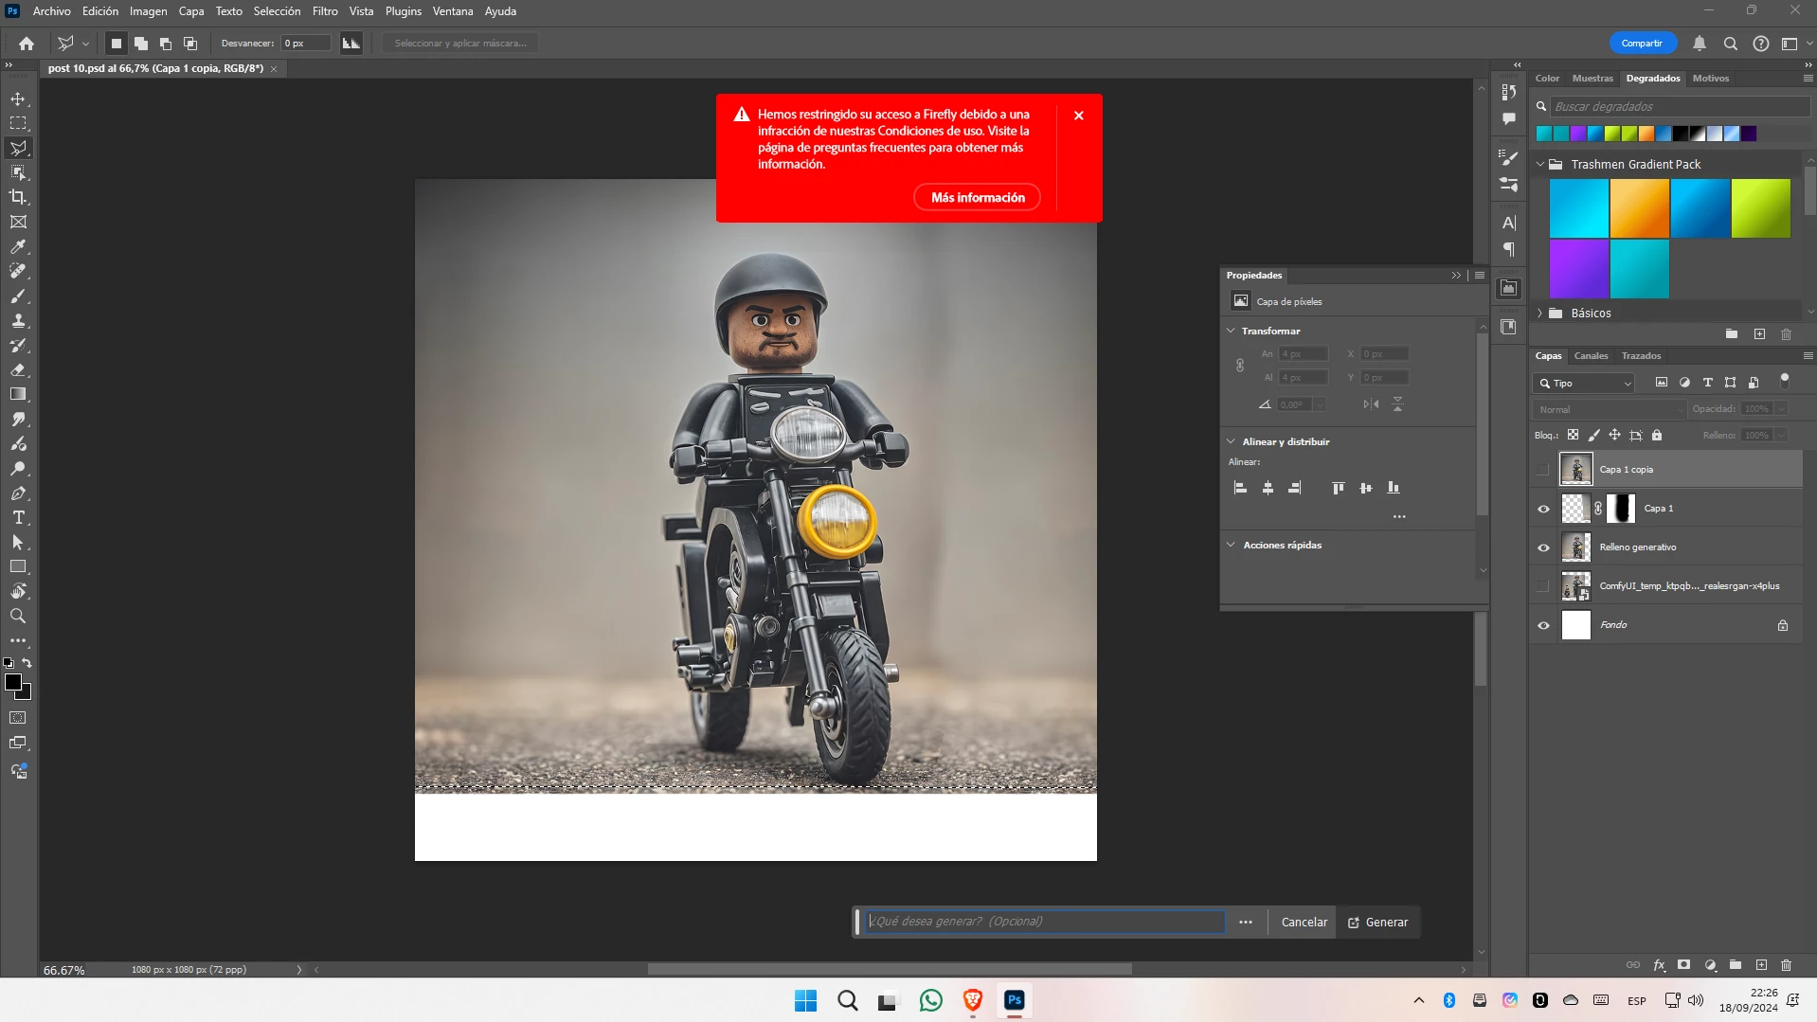Toggle lock transparent pixels
Image resolution: width=1817 pixels, height=1022 pixels.
[1573, 436]
